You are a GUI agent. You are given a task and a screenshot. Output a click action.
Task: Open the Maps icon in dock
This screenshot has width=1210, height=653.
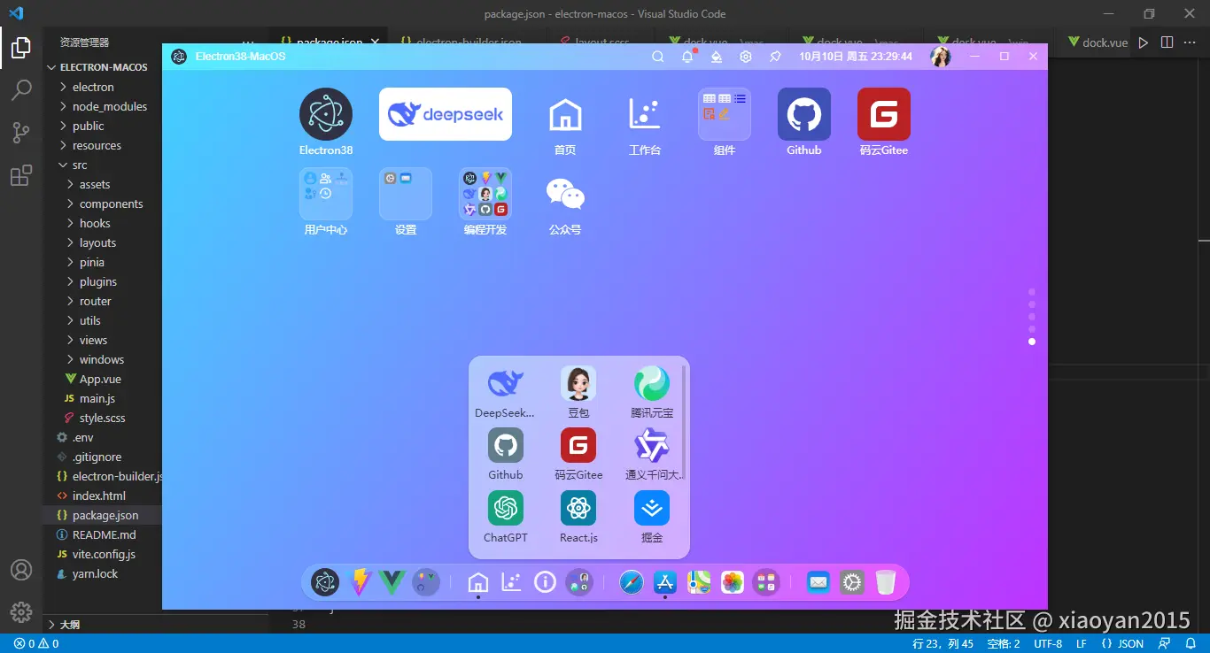(699, 582)
